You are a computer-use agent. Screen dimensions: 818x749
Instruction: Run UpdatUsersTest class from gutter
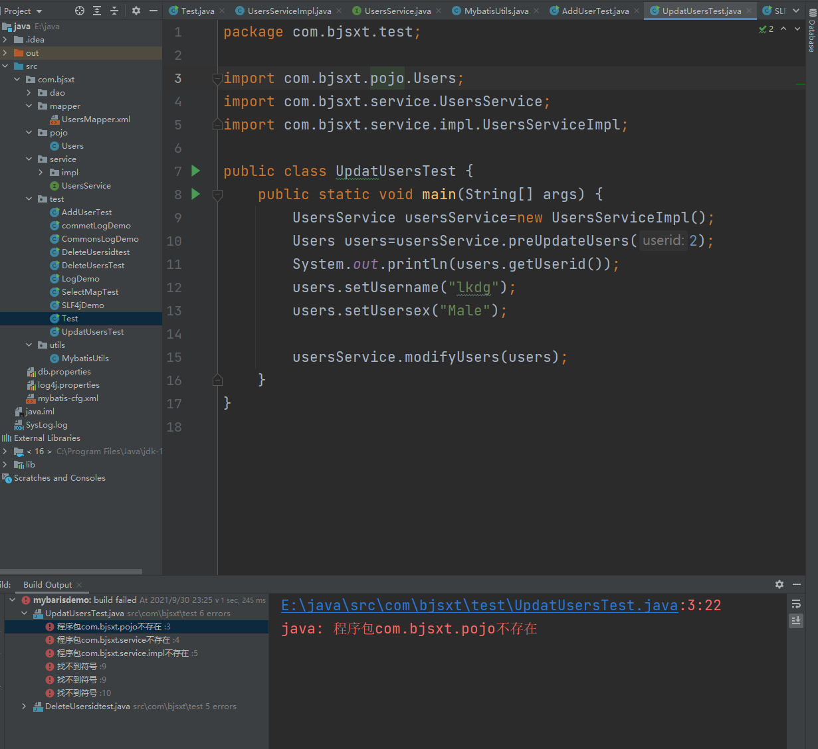click(195, 171)
